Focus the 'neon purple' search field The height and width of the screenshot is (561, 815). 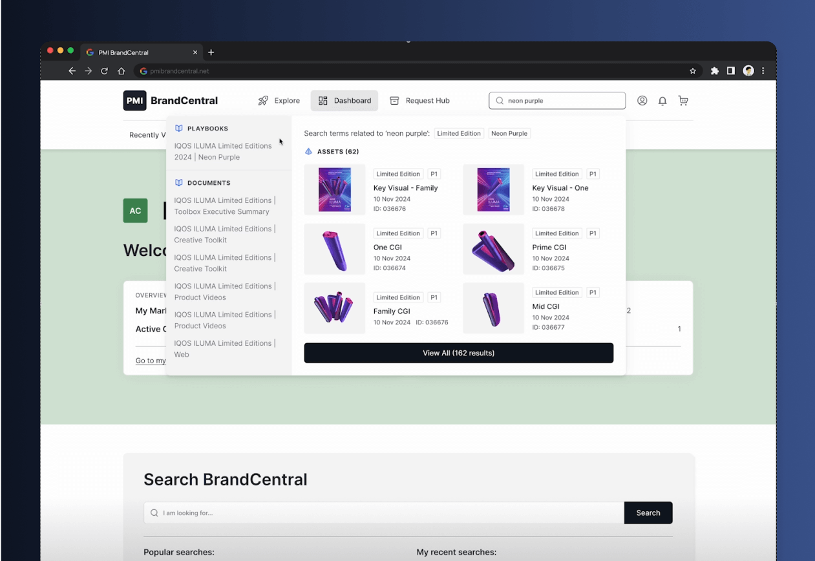click(557, 101)
